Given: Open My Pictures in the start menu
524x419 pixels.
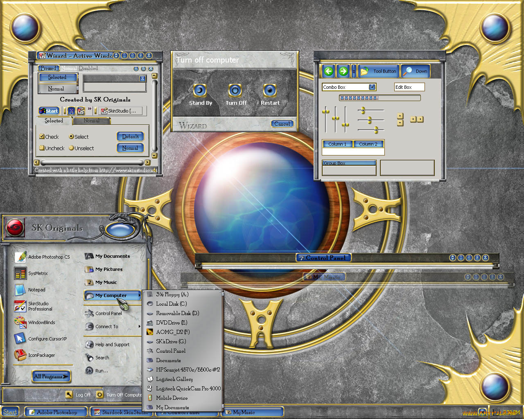Looking at the screenshot, I should 104,269.
